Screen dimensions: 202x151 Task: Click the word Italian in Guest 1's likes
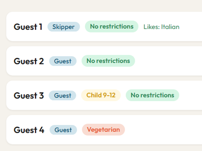(170, 27)
